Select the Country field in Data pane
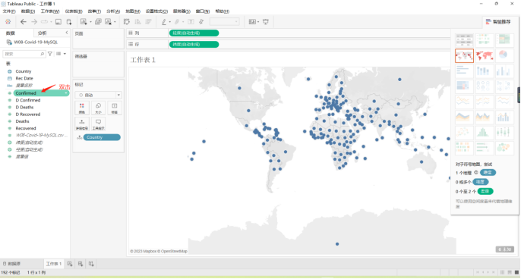The image size is (521, 279). pos(24,71)
